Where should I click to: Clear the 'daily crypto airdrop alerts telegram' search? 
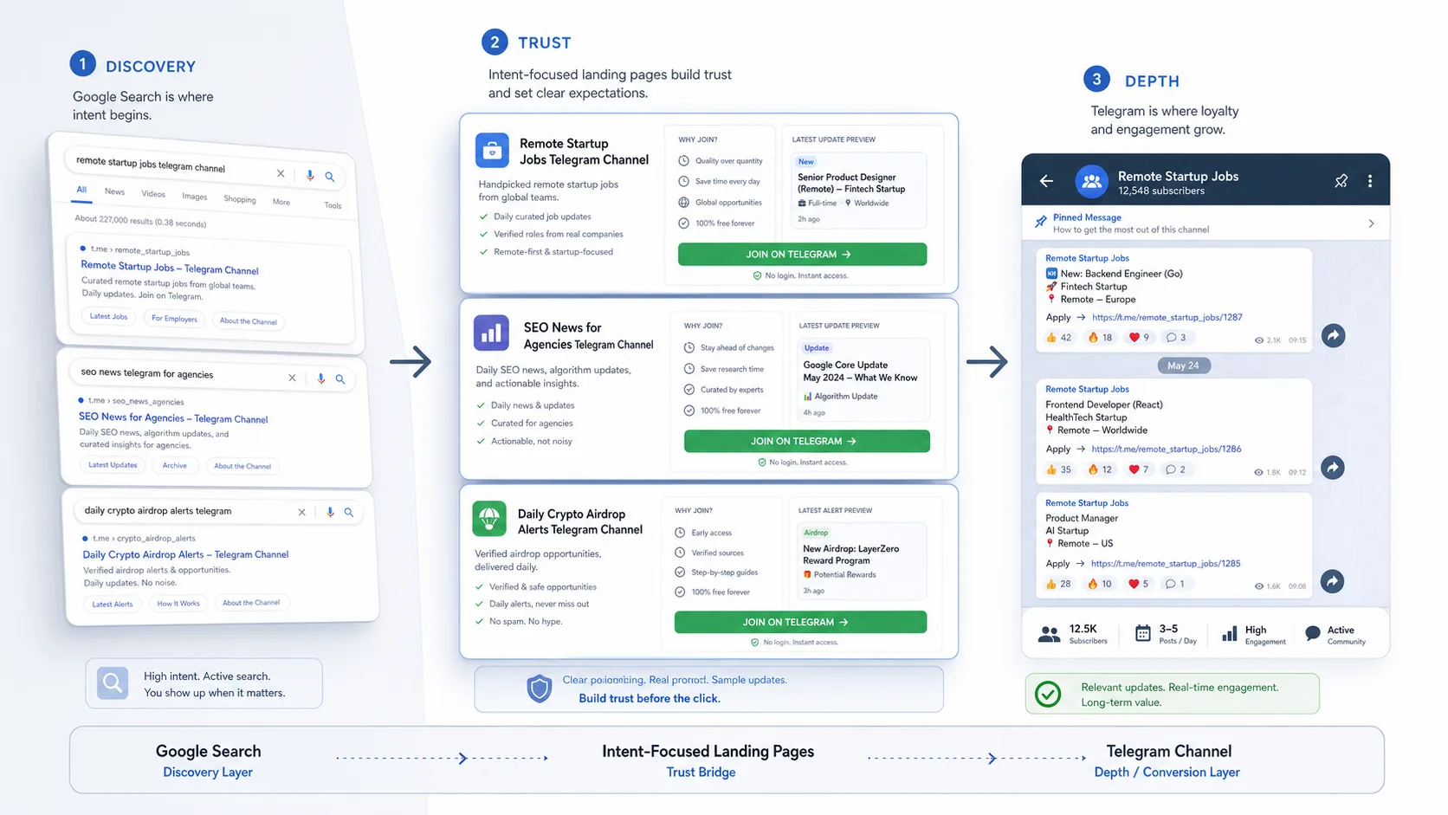(301, 512)
